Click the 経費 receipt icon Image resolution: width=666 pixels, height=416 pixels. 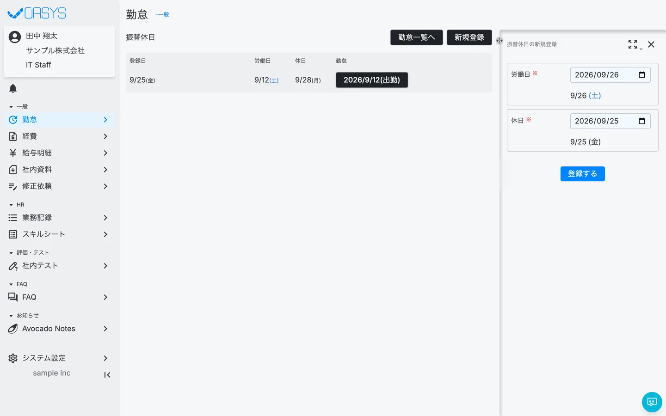tap(13, 136)
